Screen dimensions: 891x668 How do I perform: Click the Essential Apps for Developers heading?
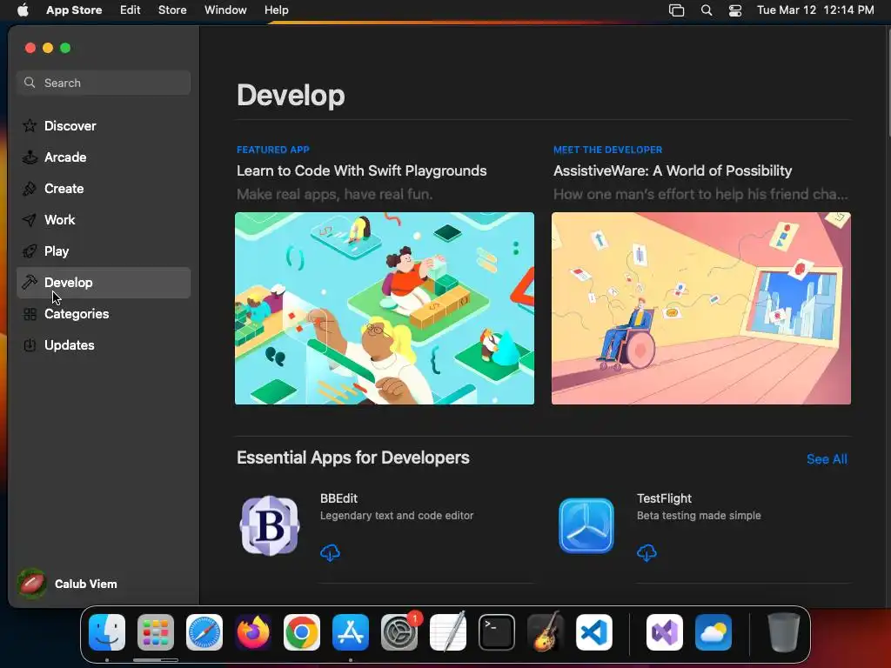pos(353,458)
